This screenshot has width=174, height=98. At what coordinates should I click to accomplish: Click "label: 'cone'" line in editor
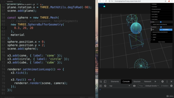[35, 56]
